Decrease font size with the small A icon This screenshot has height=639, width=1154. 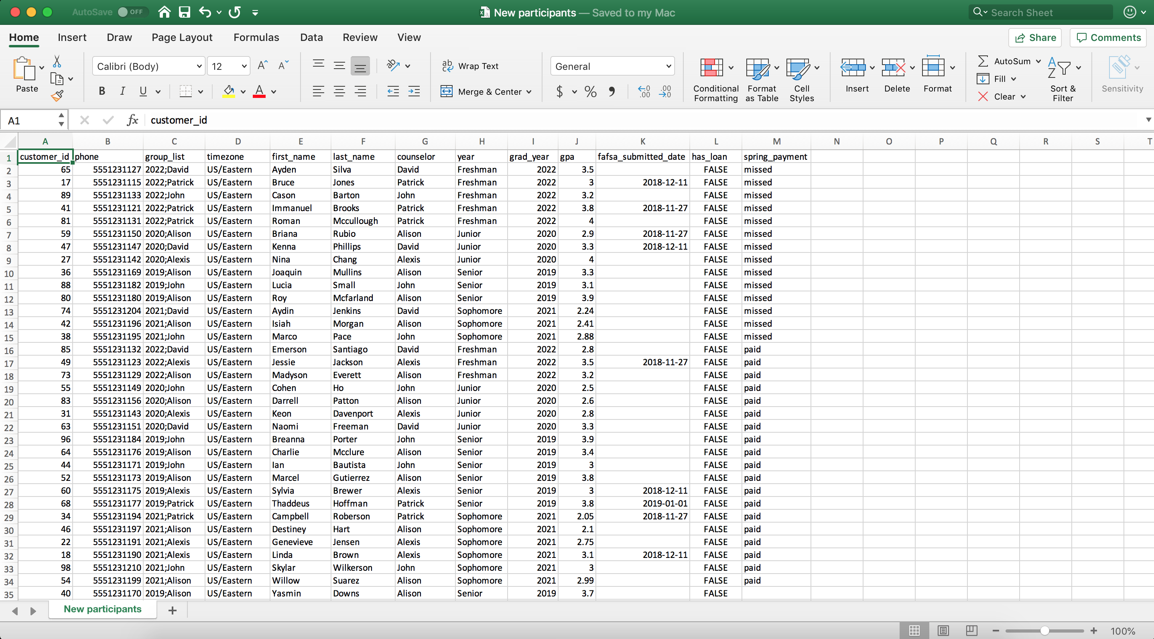(284, 66)
